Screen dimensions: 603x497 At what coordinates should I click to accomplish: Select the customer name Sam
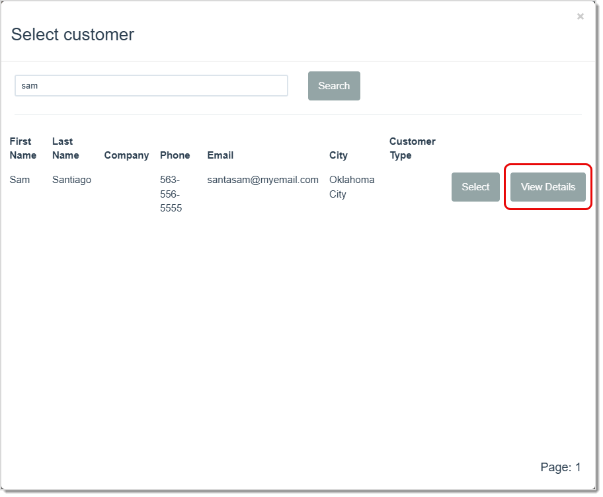tap(19, 179)
